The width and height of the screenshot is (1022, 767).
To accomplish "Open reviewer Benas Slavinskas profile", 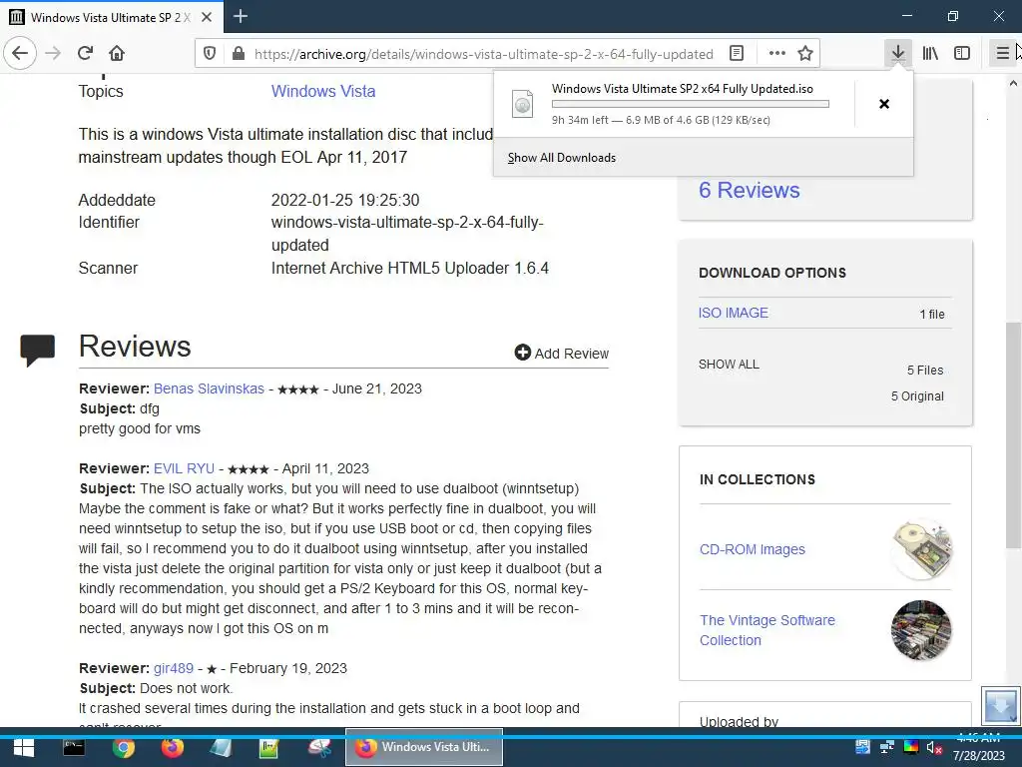I will click(209, 388).
